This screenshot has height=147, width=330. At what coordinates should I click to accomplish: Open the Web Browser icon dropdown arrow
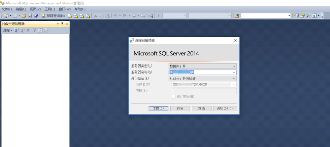tap(319, 15)
